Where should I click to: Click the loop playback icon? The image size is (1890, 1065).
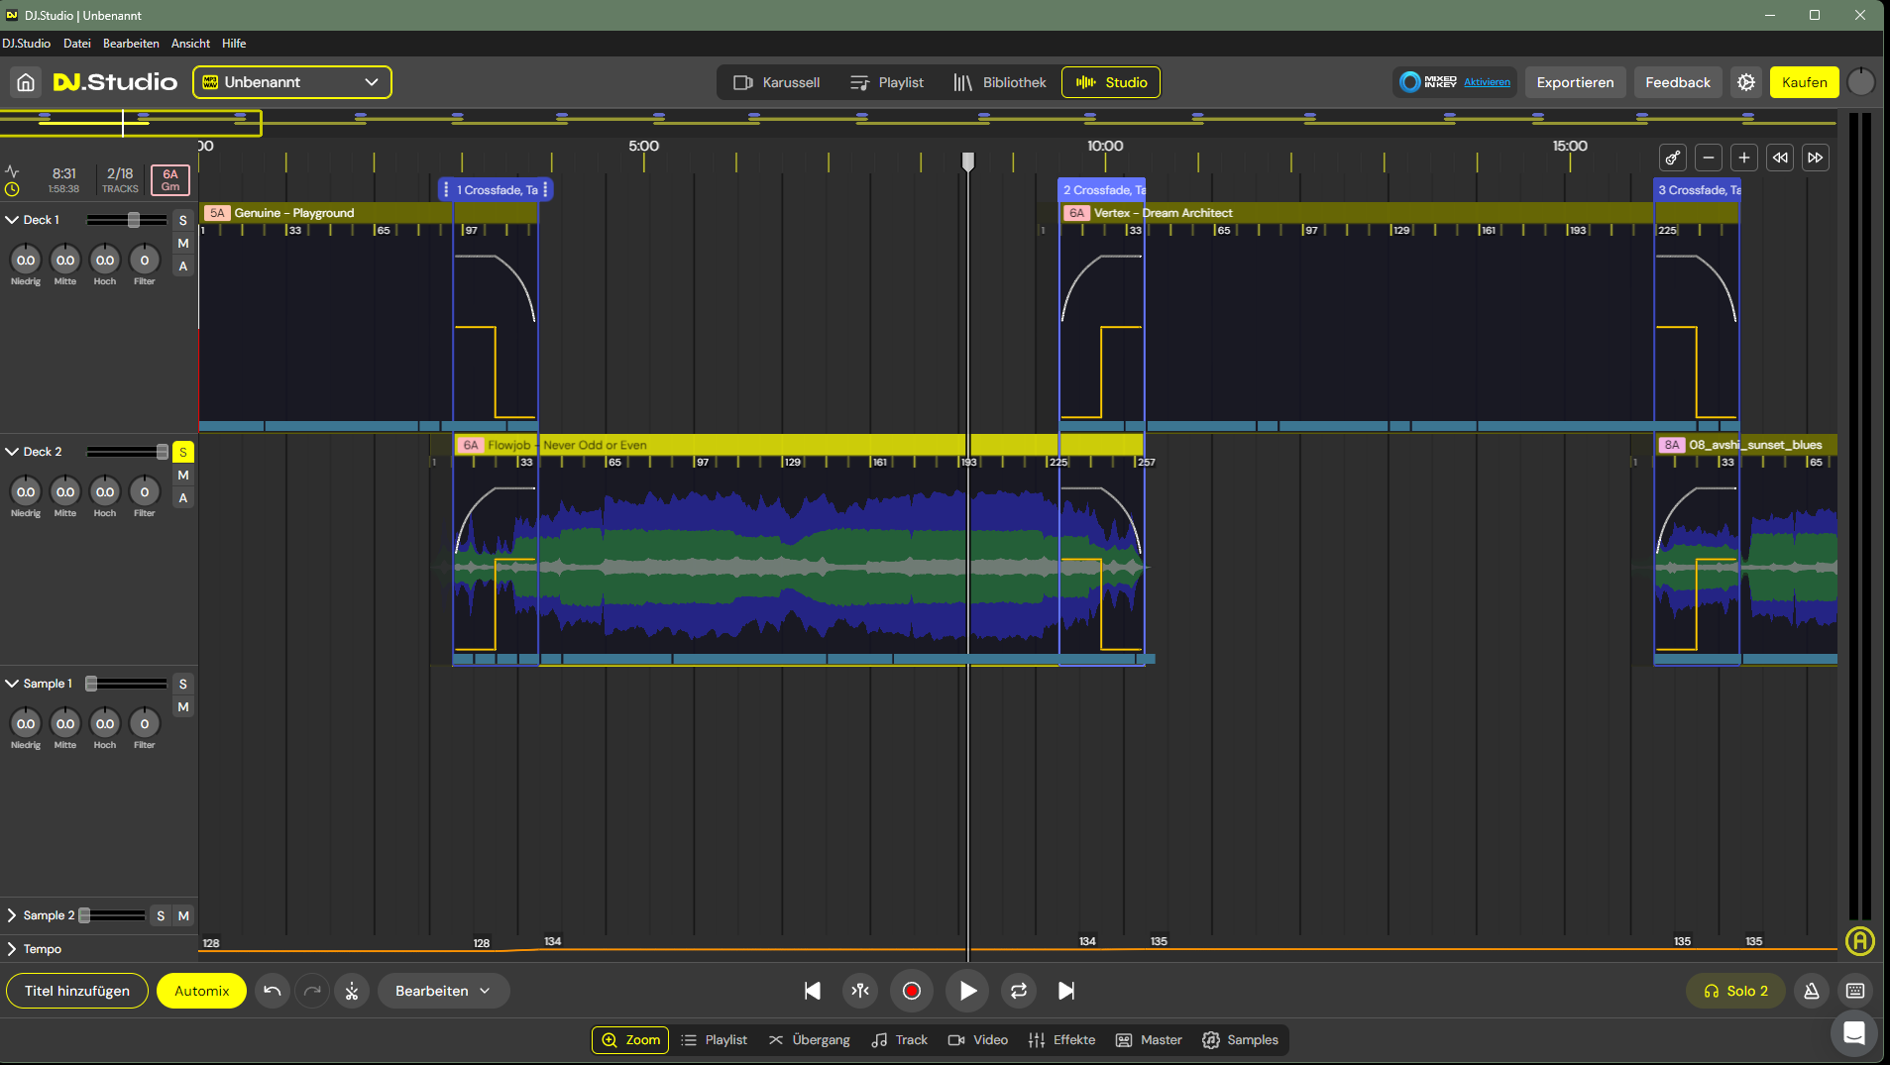pyautogui.click(x=1018, y=991)
